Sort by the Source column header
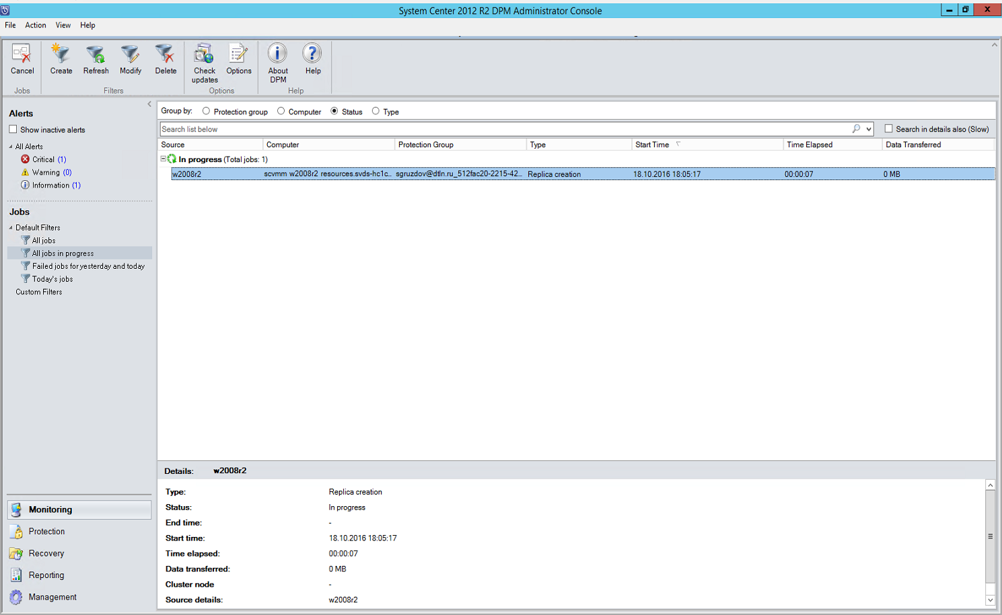The image size is (1002, 615). pos(210,145)
